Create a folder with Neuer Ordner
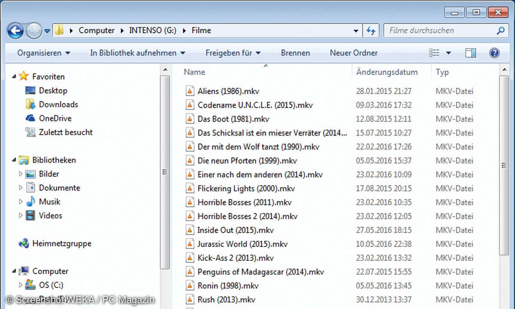This screenshot has width=515, height=309. (x=354, y=53)
